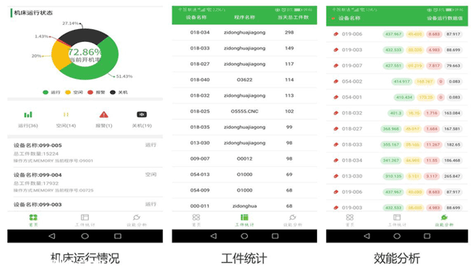This screenshot has height=273, width=475.
Task: Tap Android back arrow on 工件统计 screen
Action: 214,236
